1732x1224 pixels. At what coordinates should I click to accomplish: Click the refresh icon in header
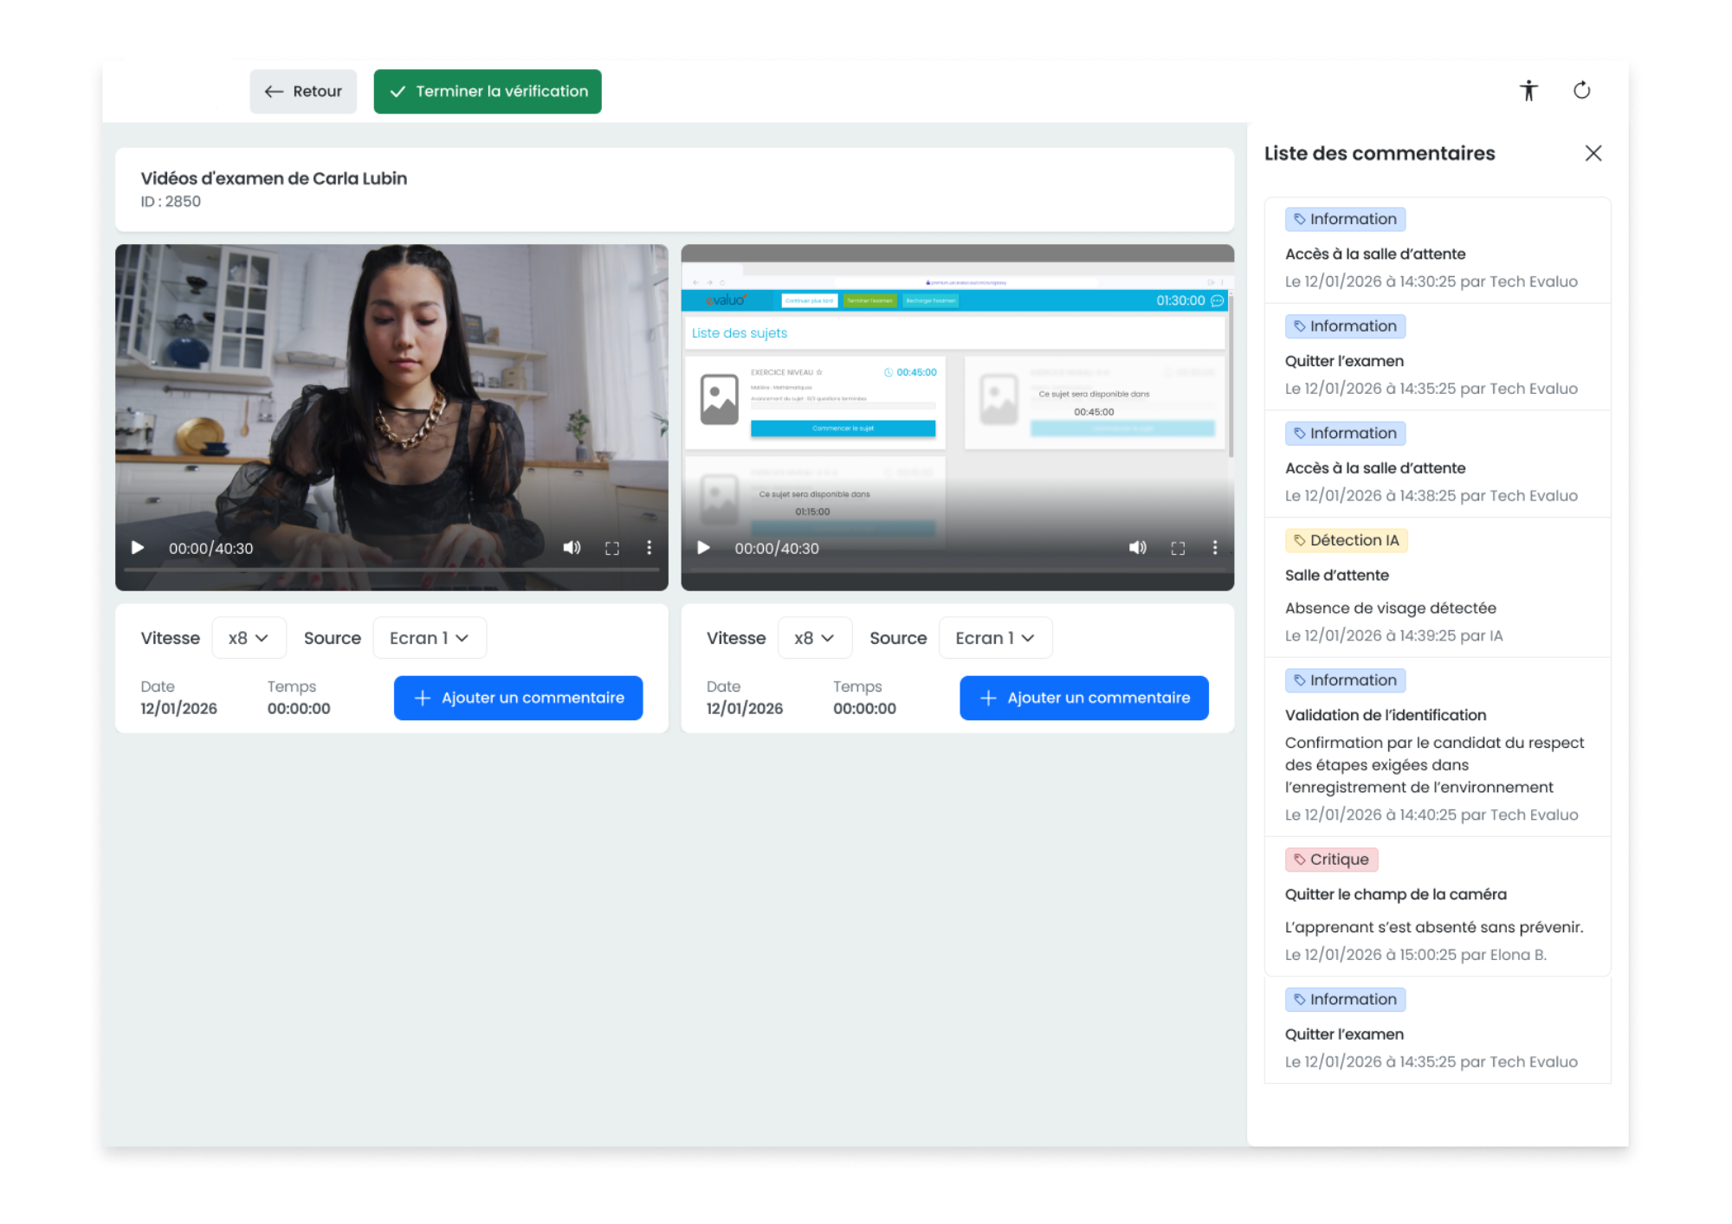pyautogui.click(x=1581, y=91)
